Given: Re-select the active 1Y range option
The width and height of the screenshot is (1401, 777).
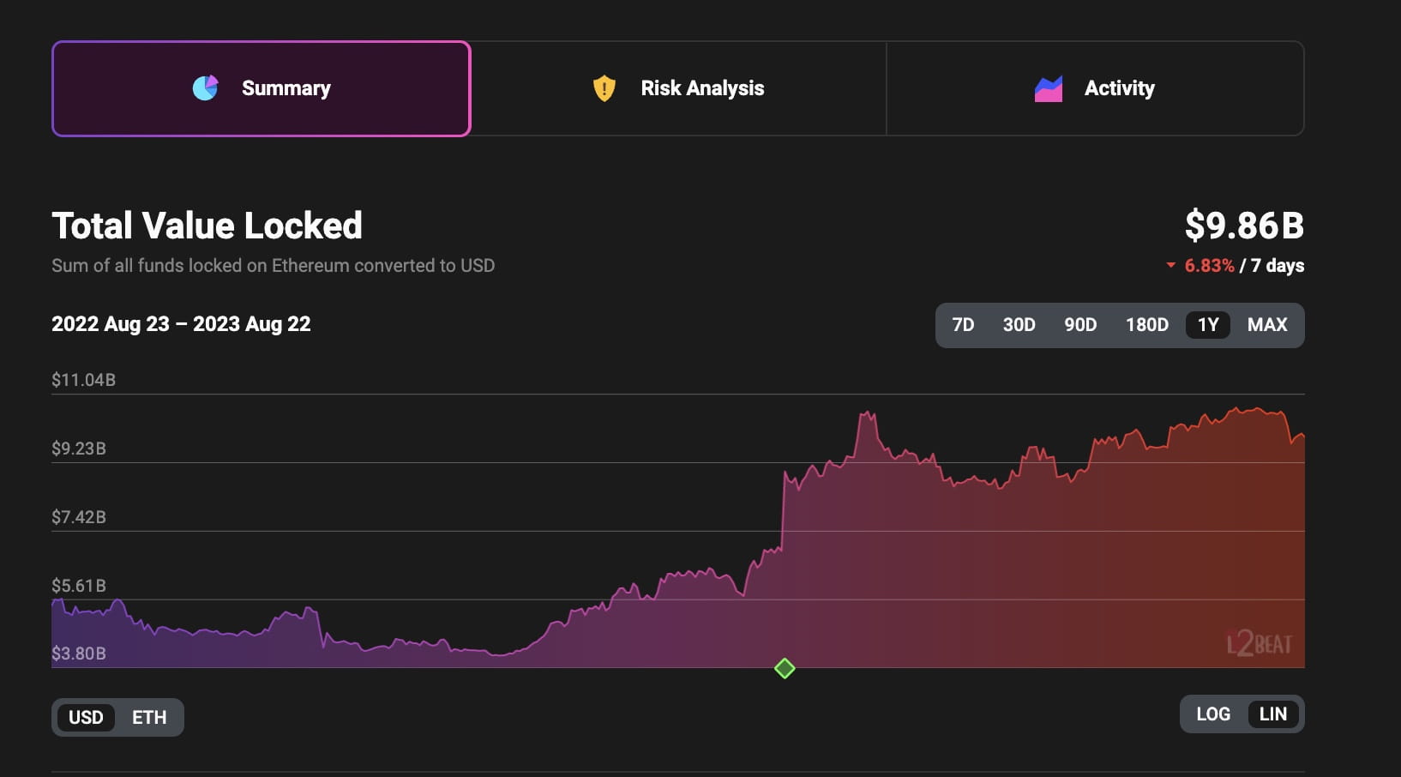Looking at the screenshot, I should [1207, 325].
